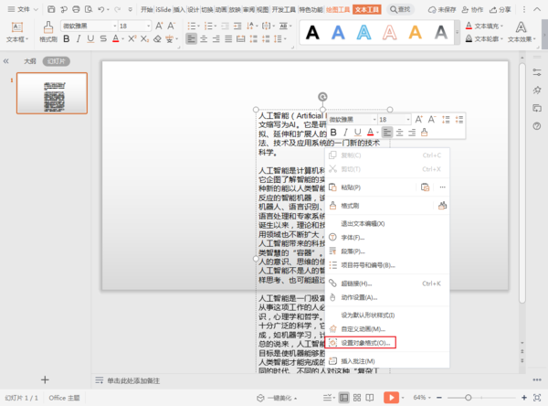
Task: Click the search (查找) icon in the ribbon tabs
Action: coord(400,9)
